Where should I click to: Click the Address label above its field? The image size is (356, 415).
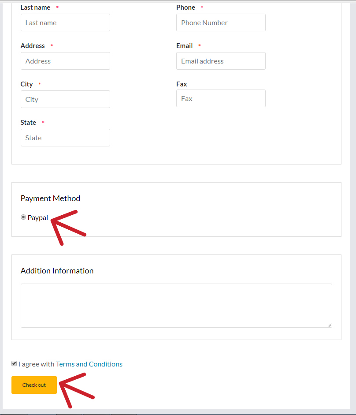coord(33,46)
